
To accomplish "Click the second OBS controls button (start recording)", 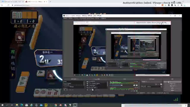I will (172, 84).
